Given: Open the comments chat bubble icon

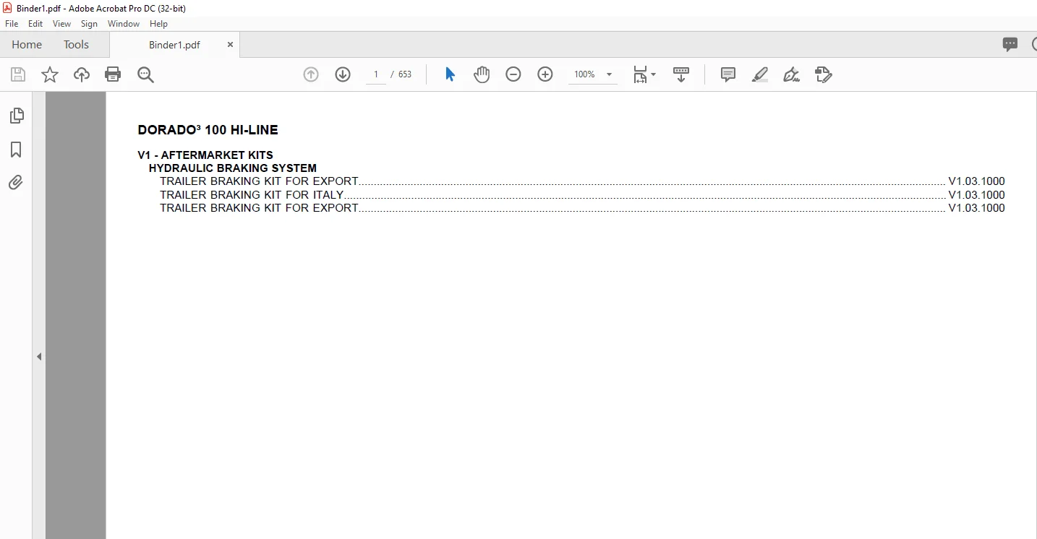Looking at the screenshot, I should tap(1010, 45).
